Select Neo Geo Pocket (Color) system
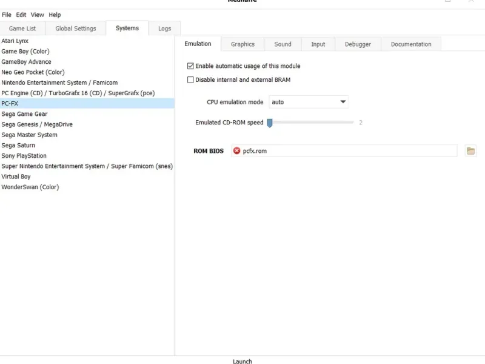The height and width of the screenshot is (364, 485). coord(87,72)
